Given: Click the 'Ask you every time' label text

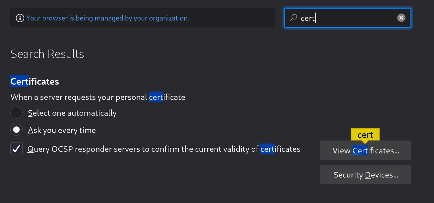Looking at the screenshot, I should point(62,130).
